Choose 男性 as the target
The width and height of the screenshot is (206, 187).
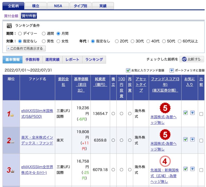pos(44,41)
